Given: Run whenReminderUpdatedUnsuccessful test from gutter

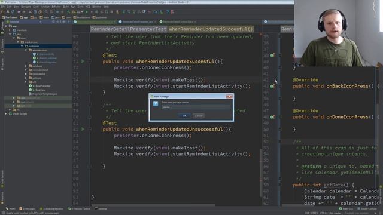Looking at the screenshot, I should [x=83, y=129].
